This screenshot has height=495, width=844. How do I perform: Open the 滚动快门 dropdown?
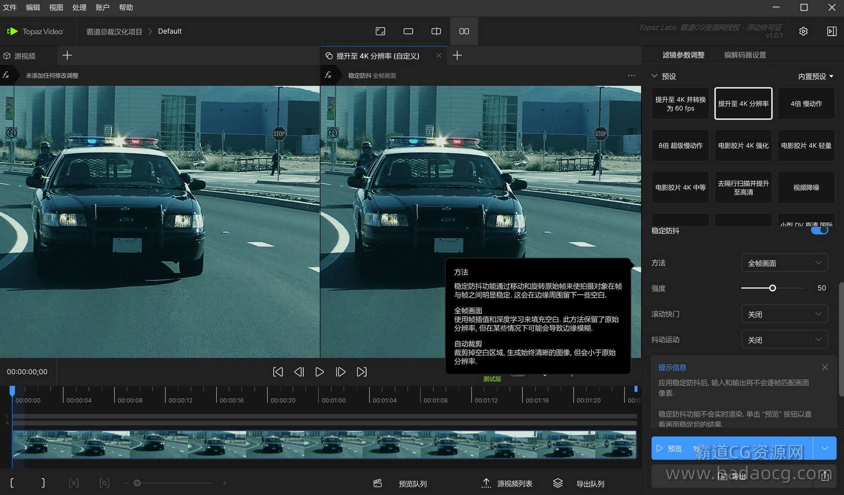point(784,314)
